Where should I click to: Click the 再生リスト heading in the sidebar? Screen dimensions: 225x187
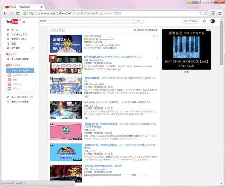[11, 54]
